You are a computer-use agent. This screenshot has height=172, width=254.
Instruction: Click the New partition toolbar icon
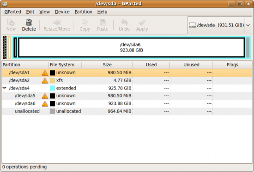(11, 22)
